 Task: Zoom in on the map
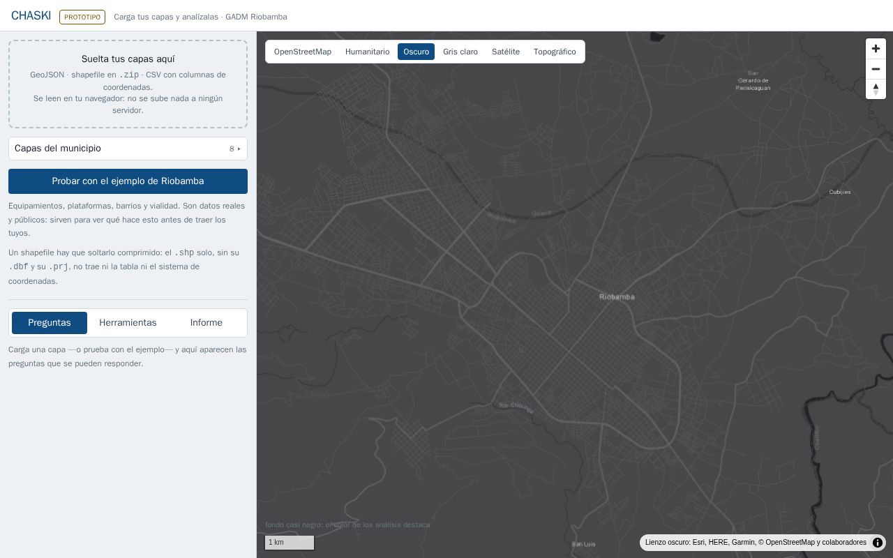[x=876, y=49]
